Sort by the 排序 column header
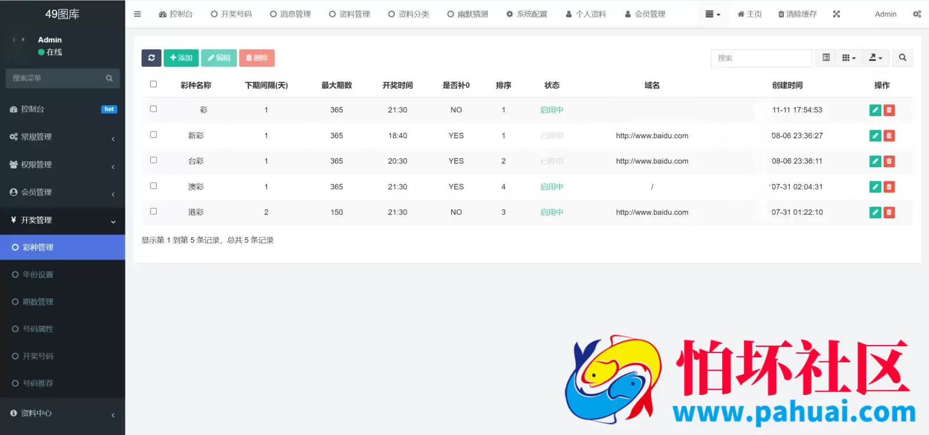 503,85
